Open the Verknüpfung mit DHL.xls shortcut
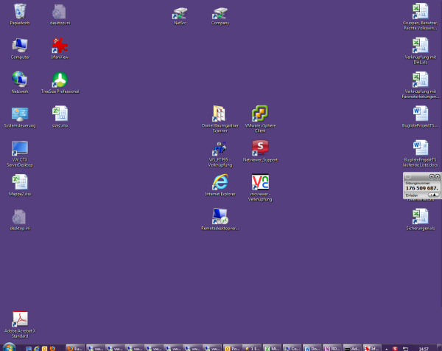 [x=421, y=51]
